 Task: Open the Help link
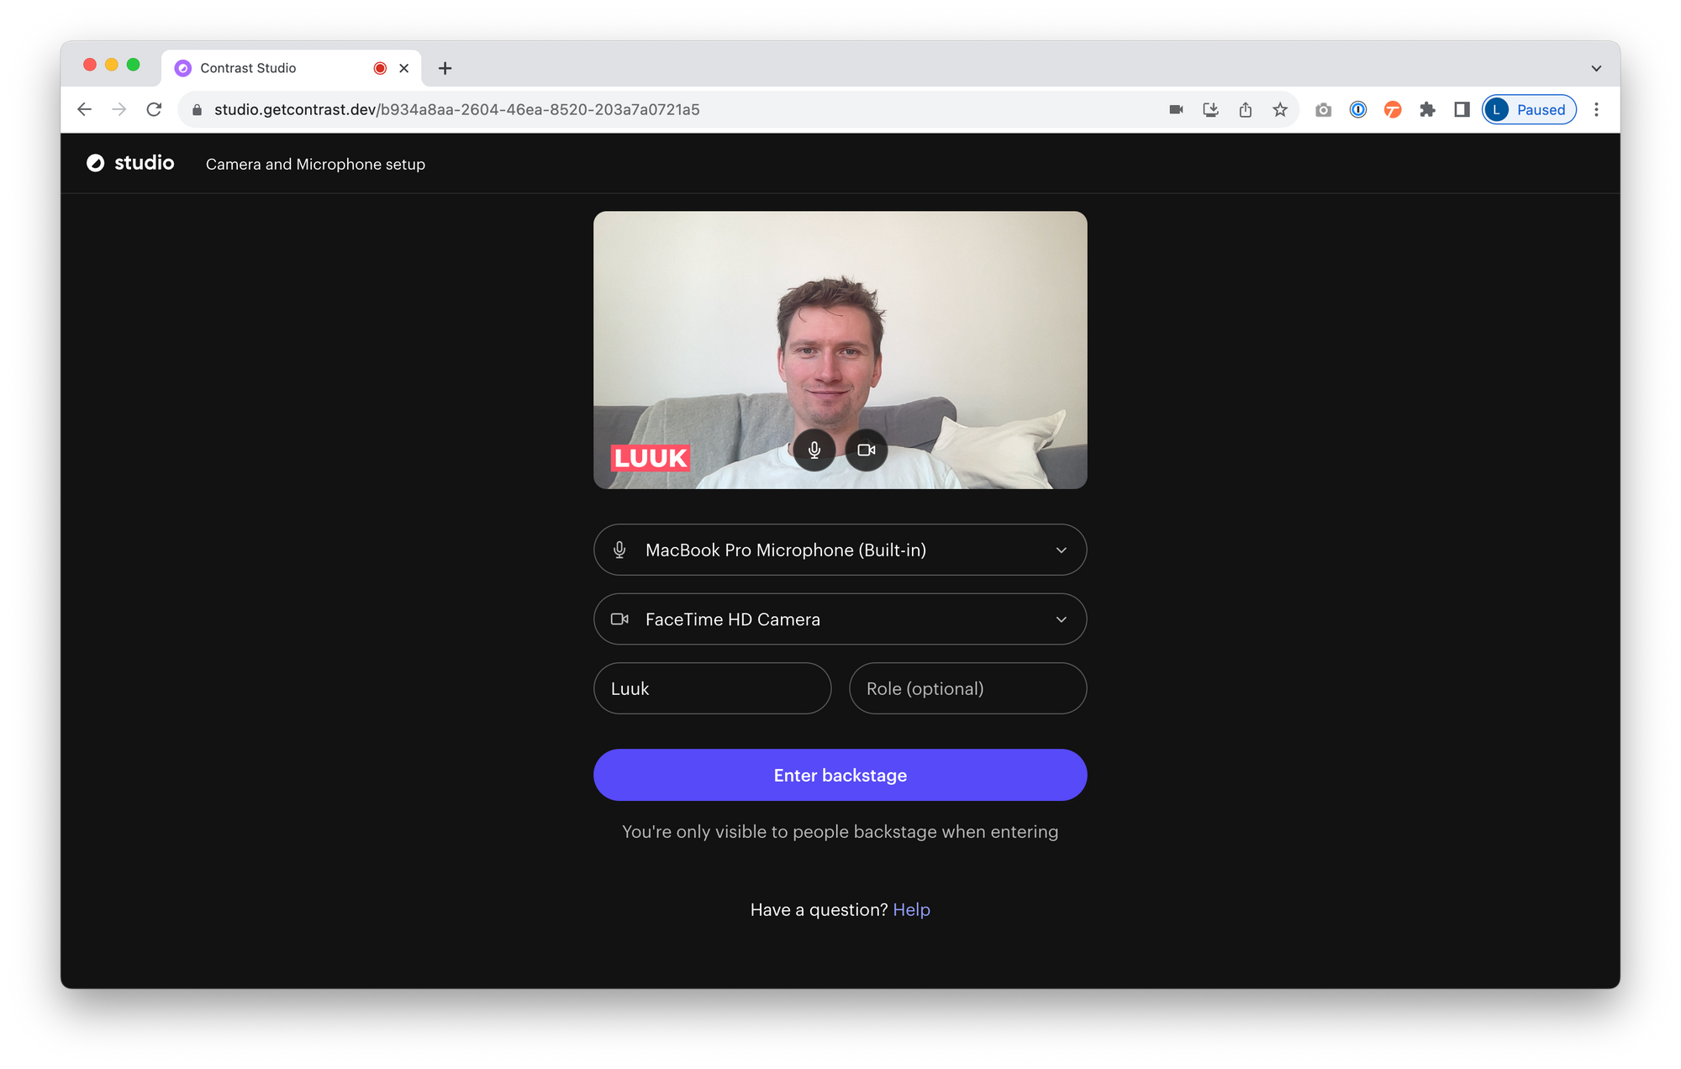point(911,909)
